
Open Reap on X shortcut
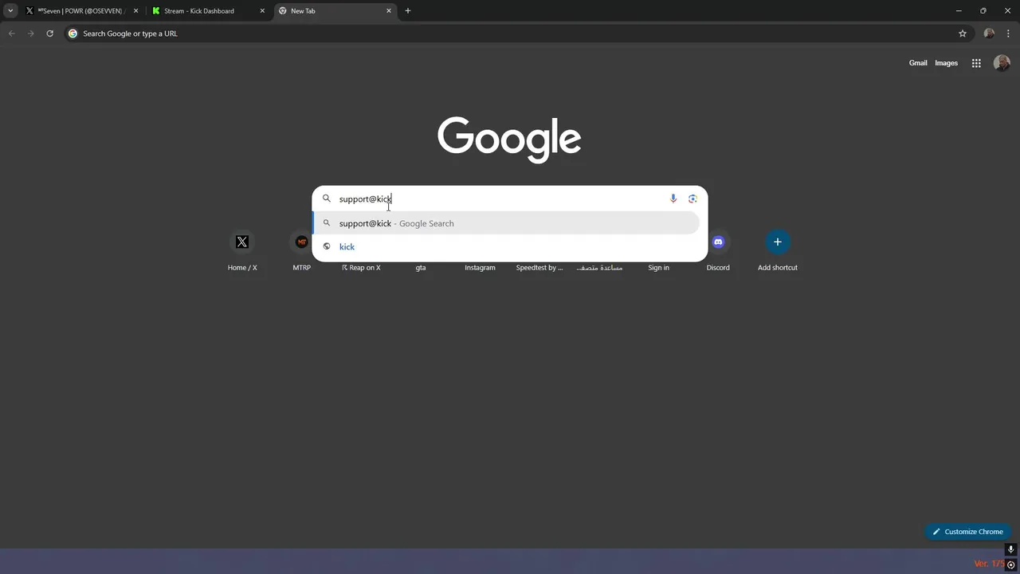click(x=361, y=267)
